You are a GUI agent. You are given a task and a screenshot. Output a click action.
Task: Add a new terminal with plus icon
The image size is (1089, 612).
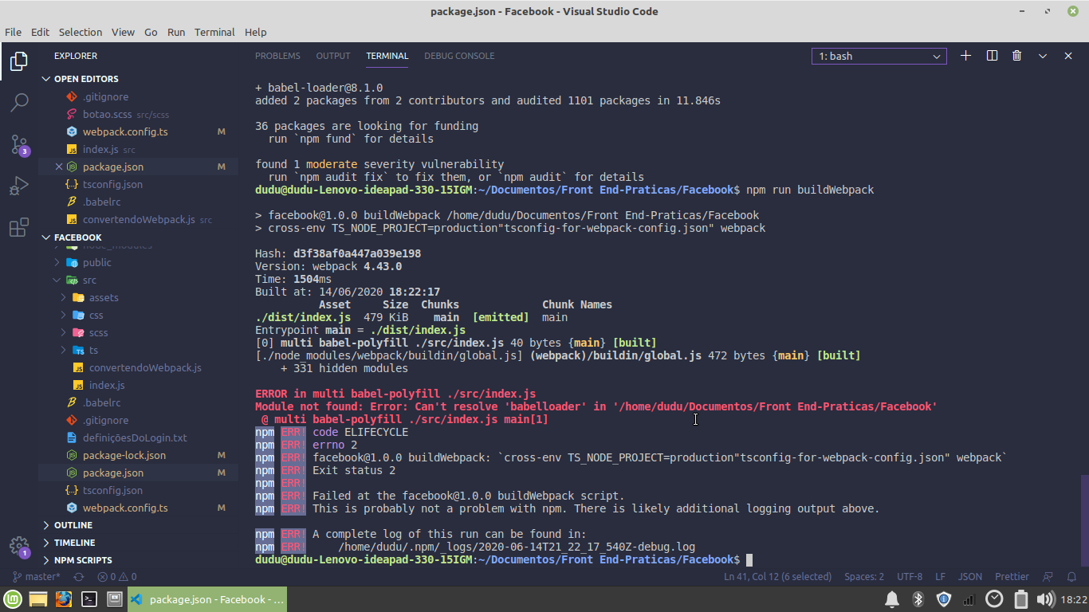click(x=966, y=56)
